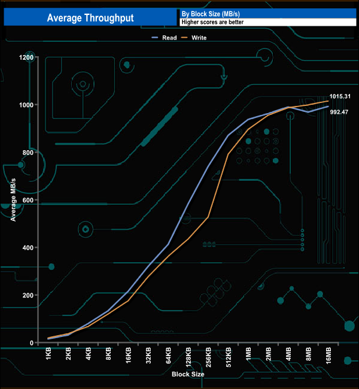Screen dimensions: 359x389
Task: Select the 1015.31 write data label
Action: tap(340, 96)
